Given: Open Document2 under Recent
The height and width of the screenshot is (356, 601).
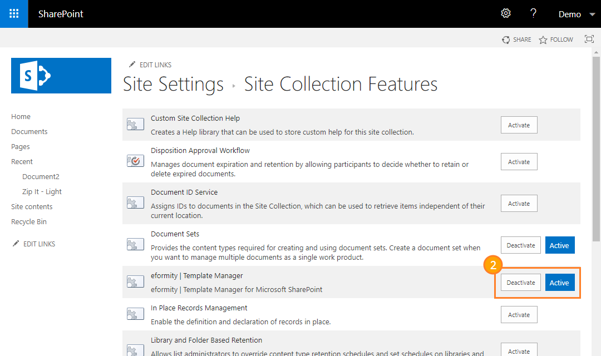Looking at the screenshot, I should pos(41,176).
